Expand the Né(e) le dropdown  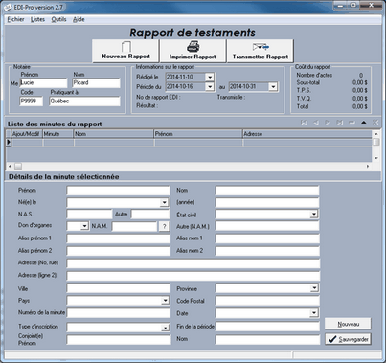coord(164,202)
